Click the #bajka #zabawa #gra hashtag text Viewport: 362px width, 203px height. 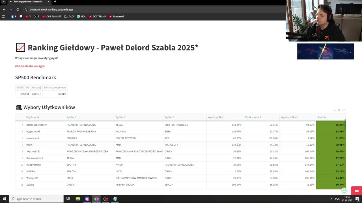(x=30, y=66)
